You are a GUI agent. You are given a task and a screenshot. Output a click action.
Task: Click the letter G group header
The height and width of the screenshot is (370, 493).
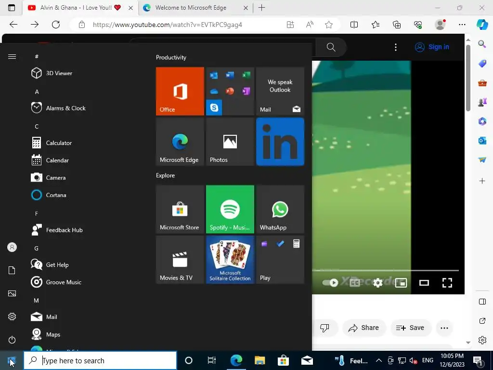coord(37,248)
